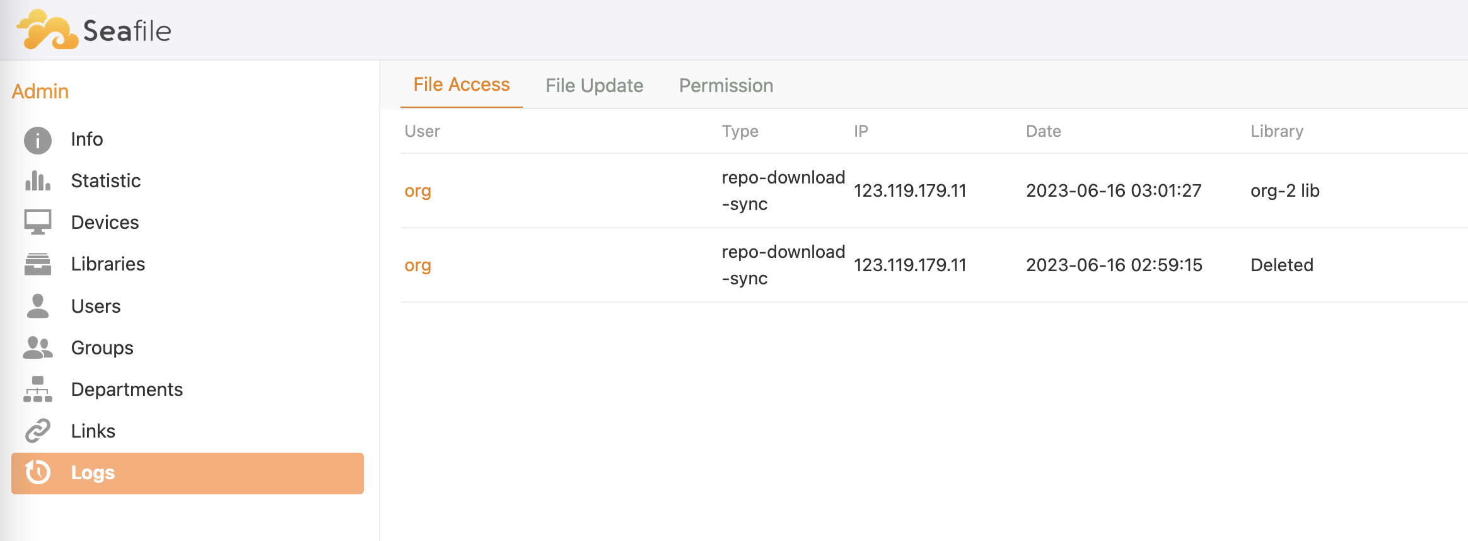Open user org in the 03:01:27 row
The height and width of the screenshot is (541, 1468).
coord(417,191)
